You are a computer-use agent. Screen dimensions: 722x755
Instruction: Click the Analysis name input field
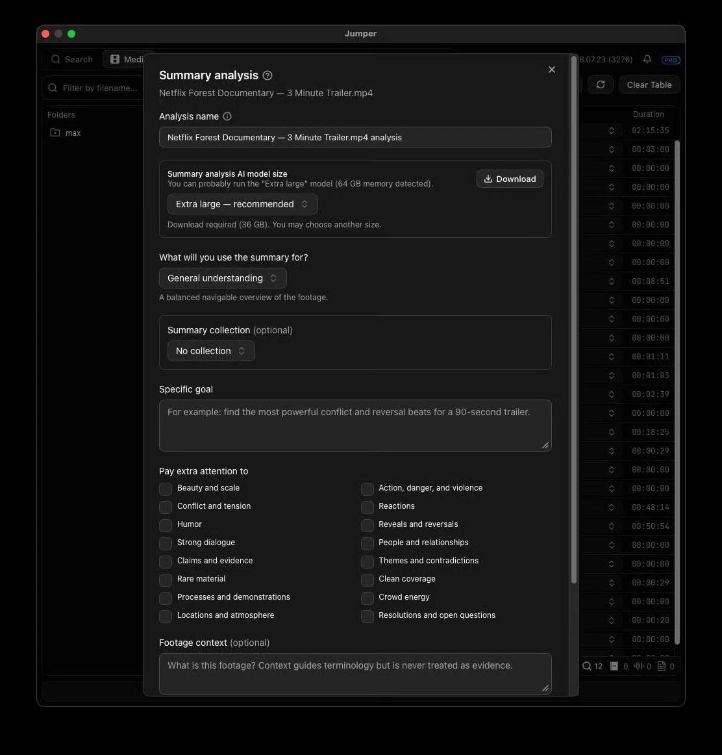[x=355, y=137]
